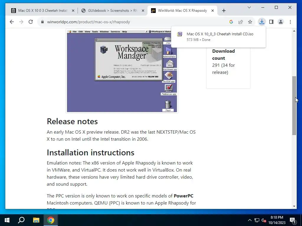Click the Help menu in Rhapsody screenshot

click(124, 32)
